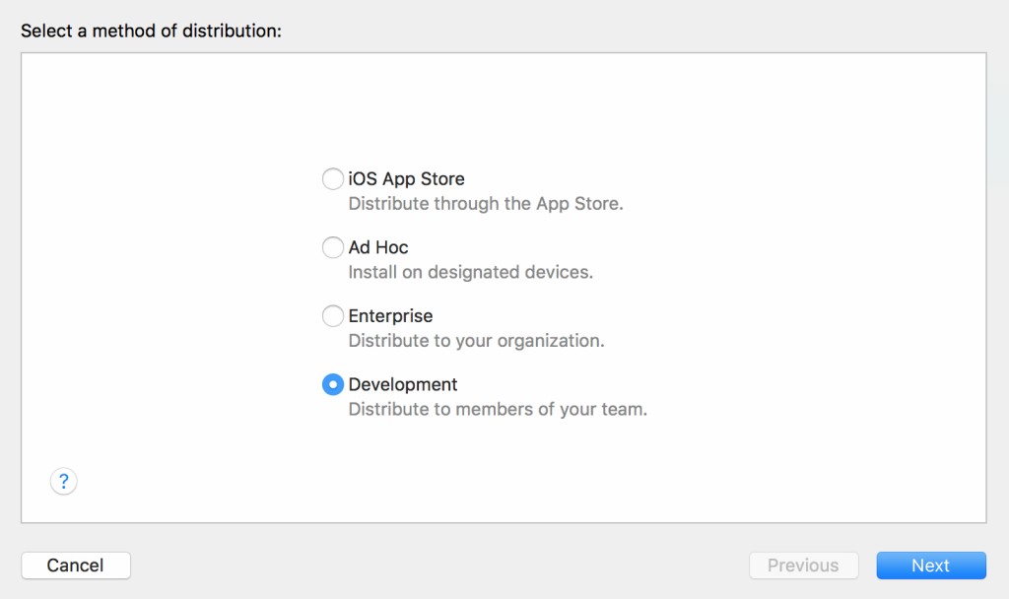Click blank panel area above iOS App Store option
Viewport: 1009px width, 599px height.
pyautogui.click(x=503, y=108)
